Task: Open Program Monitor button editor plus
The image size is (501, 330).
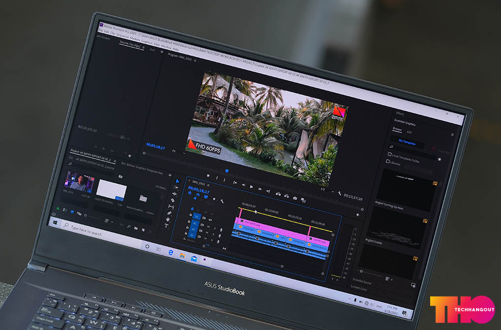Action: (x=357, y=215)
